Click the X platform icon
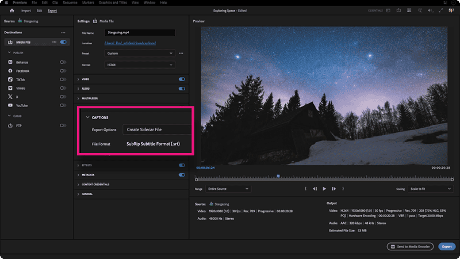 (x=10, y=97)
